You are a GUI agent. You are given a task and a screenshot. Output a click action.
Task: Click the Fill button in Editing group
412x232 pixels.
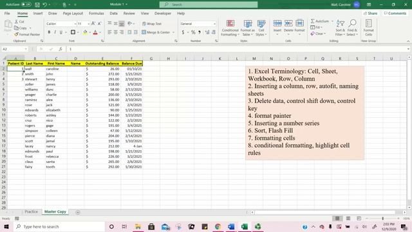click(316, 27)
